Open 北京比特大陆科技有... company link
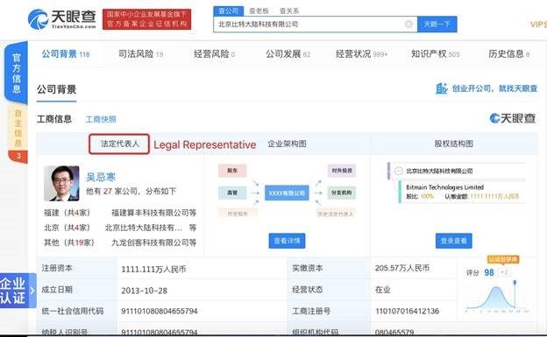Viewport: 547px width, 337px height. pyautogui.click(x=144, y=228)
